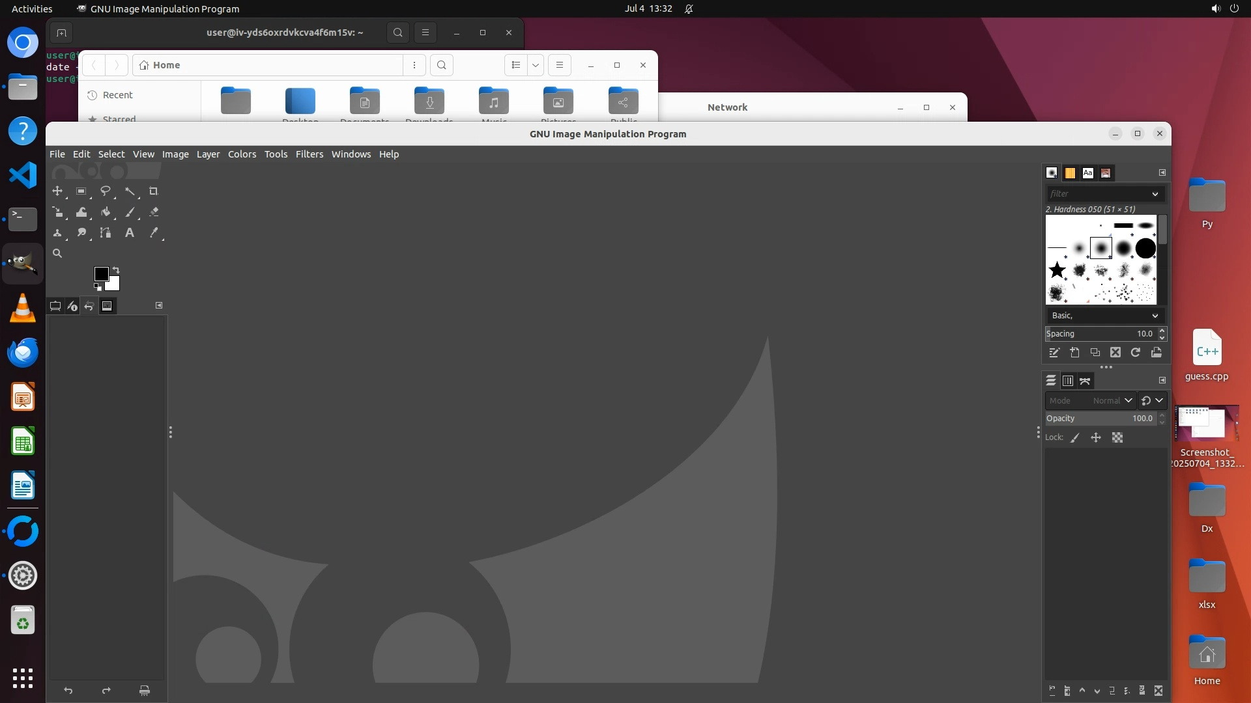Toggle lock alpha channel checkerboard icon
The width and height of the screenshot is (1251, 703).
(1117, 438)
